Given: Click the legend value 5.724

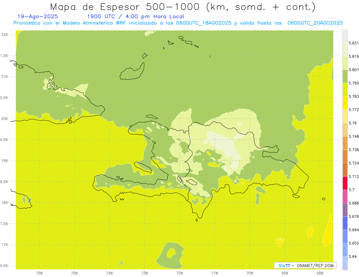Looking at the screenshot, I should pos(354,163).
